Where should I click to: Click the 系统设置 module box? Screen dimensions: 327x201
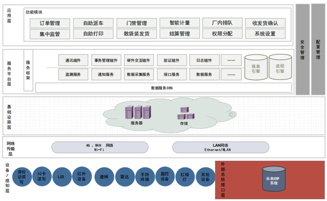(x=265, y=34)
